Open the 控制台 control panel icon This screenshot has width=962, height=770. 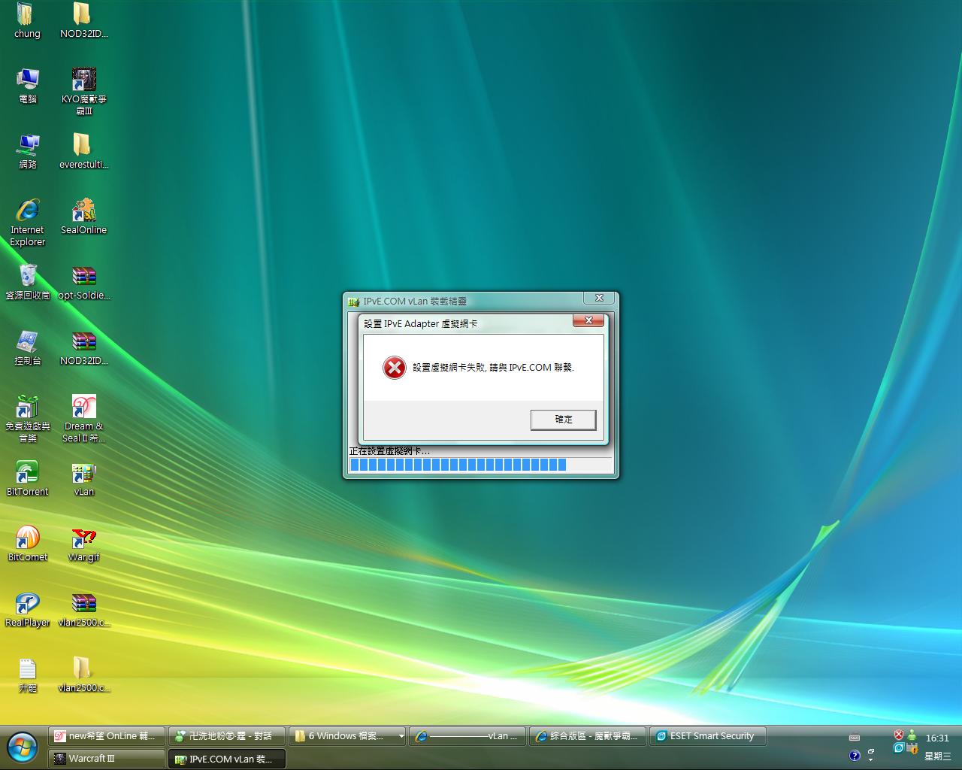[27, 347]
